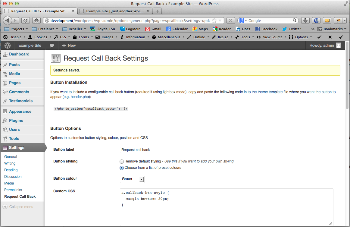Open the browser home page icon
The width and height of the screenshot is (350, 227).
coord(36,20)
